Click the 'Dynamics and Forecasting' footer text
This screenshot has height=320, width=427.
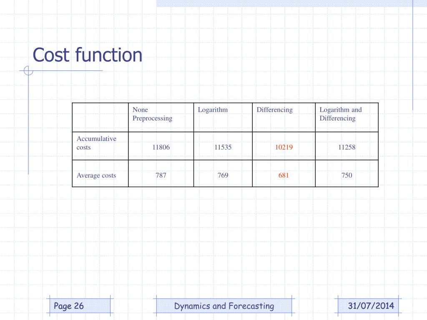(x=224, y=306)
